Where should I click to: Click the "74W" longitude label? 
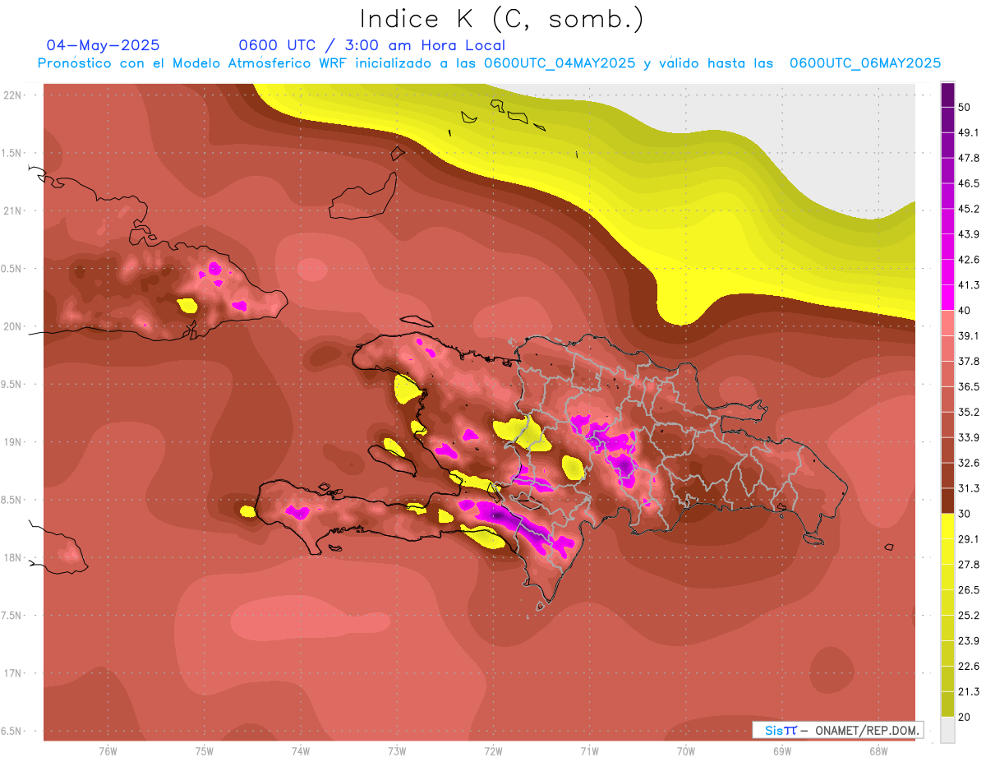click(x=300, y=750)
